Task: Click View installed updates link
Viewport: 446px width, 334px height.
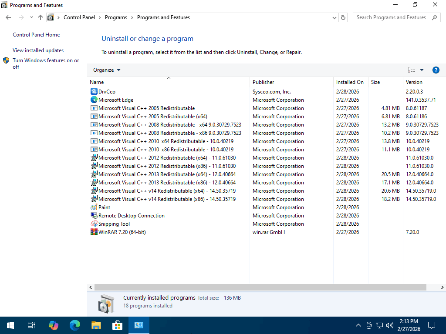Action: pyautogui.click(x=38, y=50)
